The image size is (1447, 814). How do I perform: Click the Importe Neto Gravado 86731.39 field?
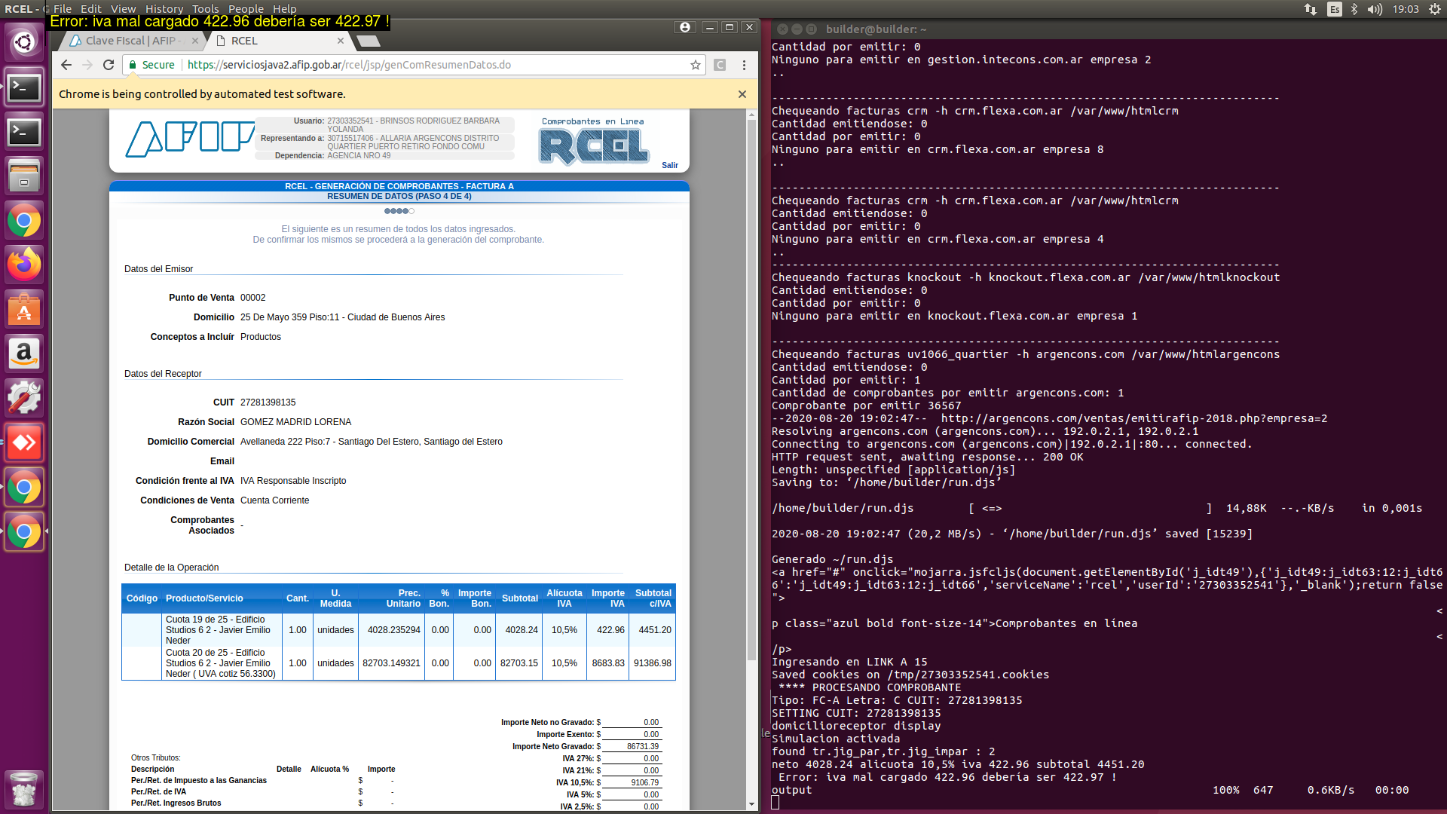point(632,746)
